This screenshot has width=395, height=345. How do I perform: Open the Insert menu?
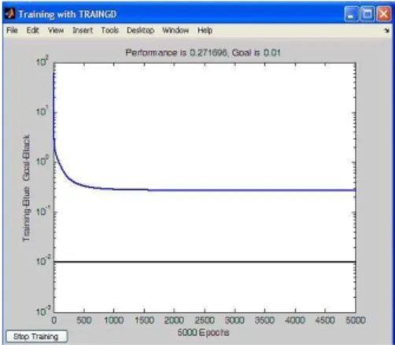click(83, 31)
